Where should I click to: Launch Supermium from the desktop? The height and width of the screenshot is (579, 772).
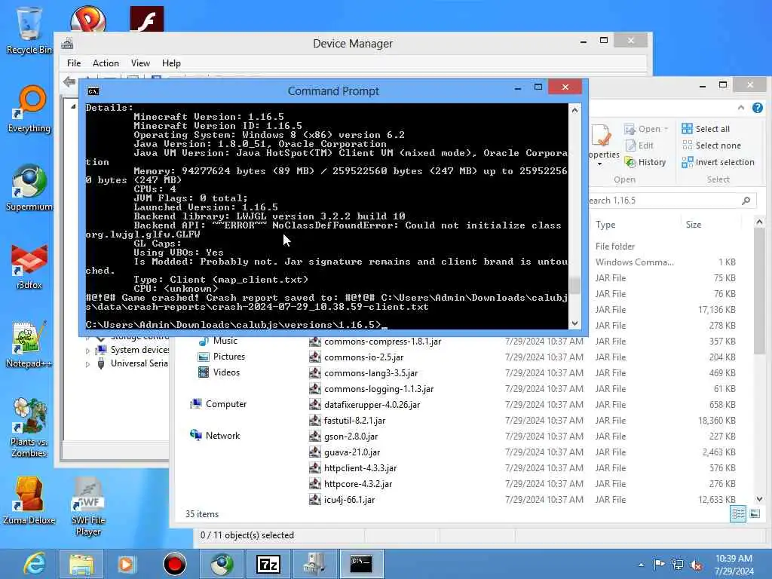29,188
